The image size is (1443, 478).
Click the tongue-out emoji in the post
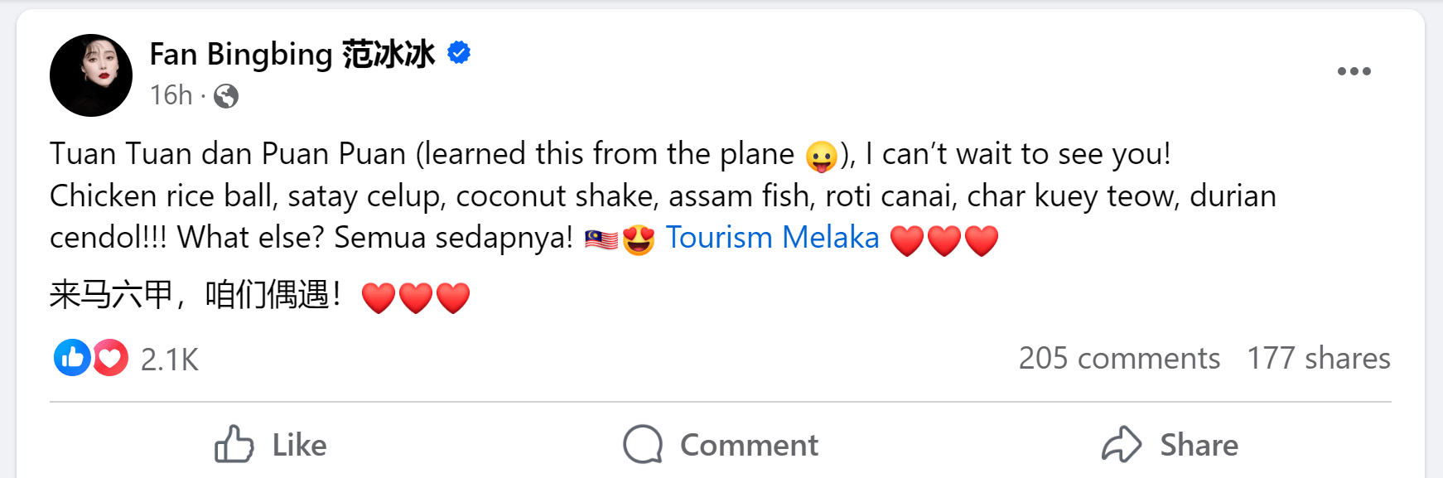[x=821, y=156]
